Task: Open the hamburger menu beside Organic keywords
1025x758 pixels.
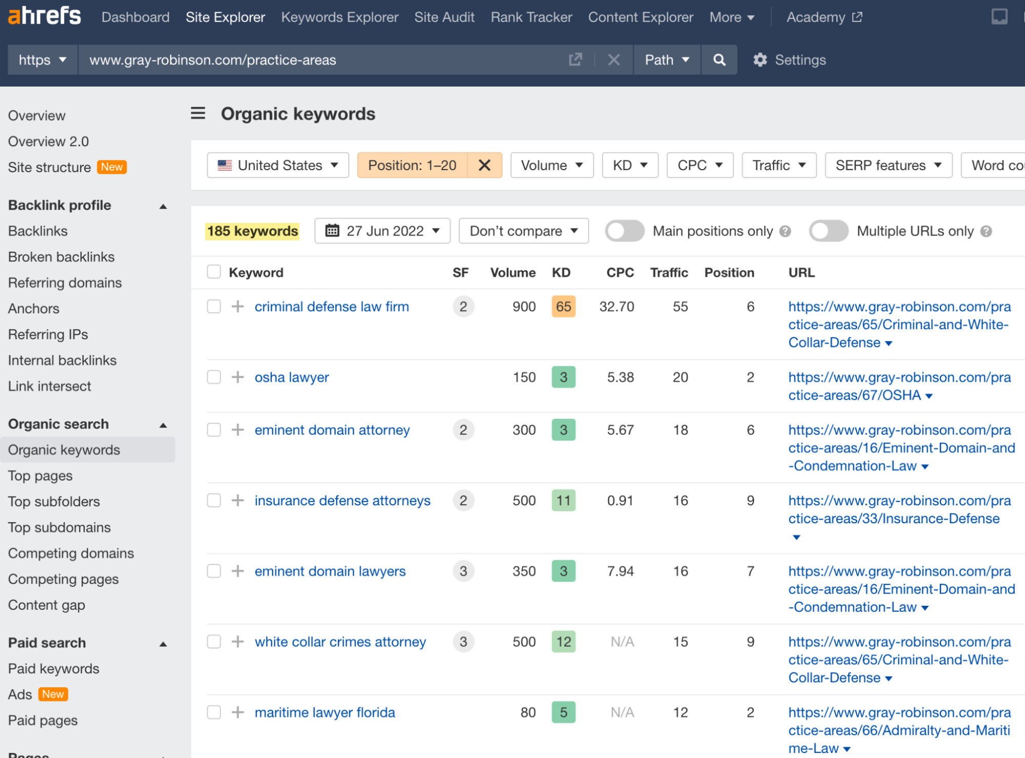Action: click(x=198, y=114)
